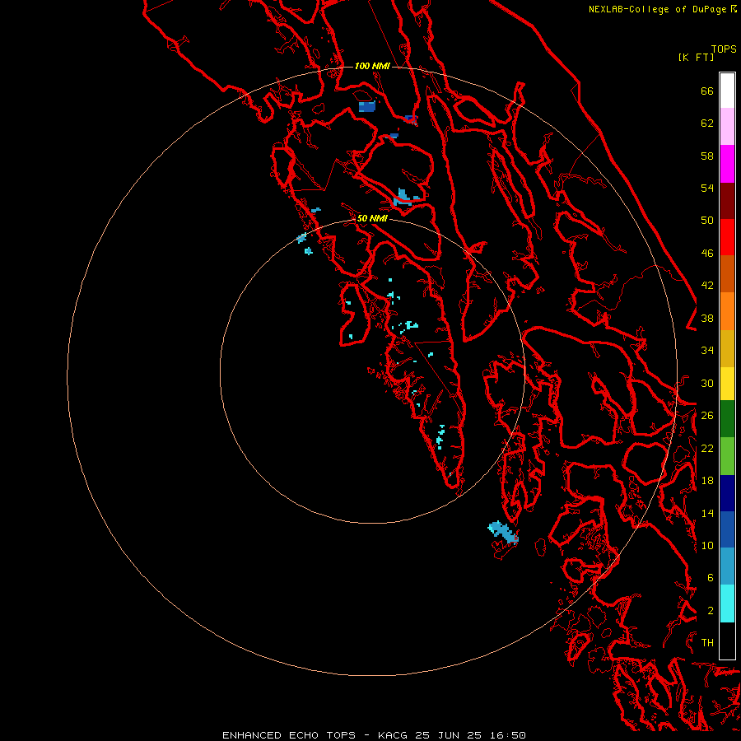Click the cyan legend swatch
The width and height of the screenshot is (741, 741).
click(727, 604)
